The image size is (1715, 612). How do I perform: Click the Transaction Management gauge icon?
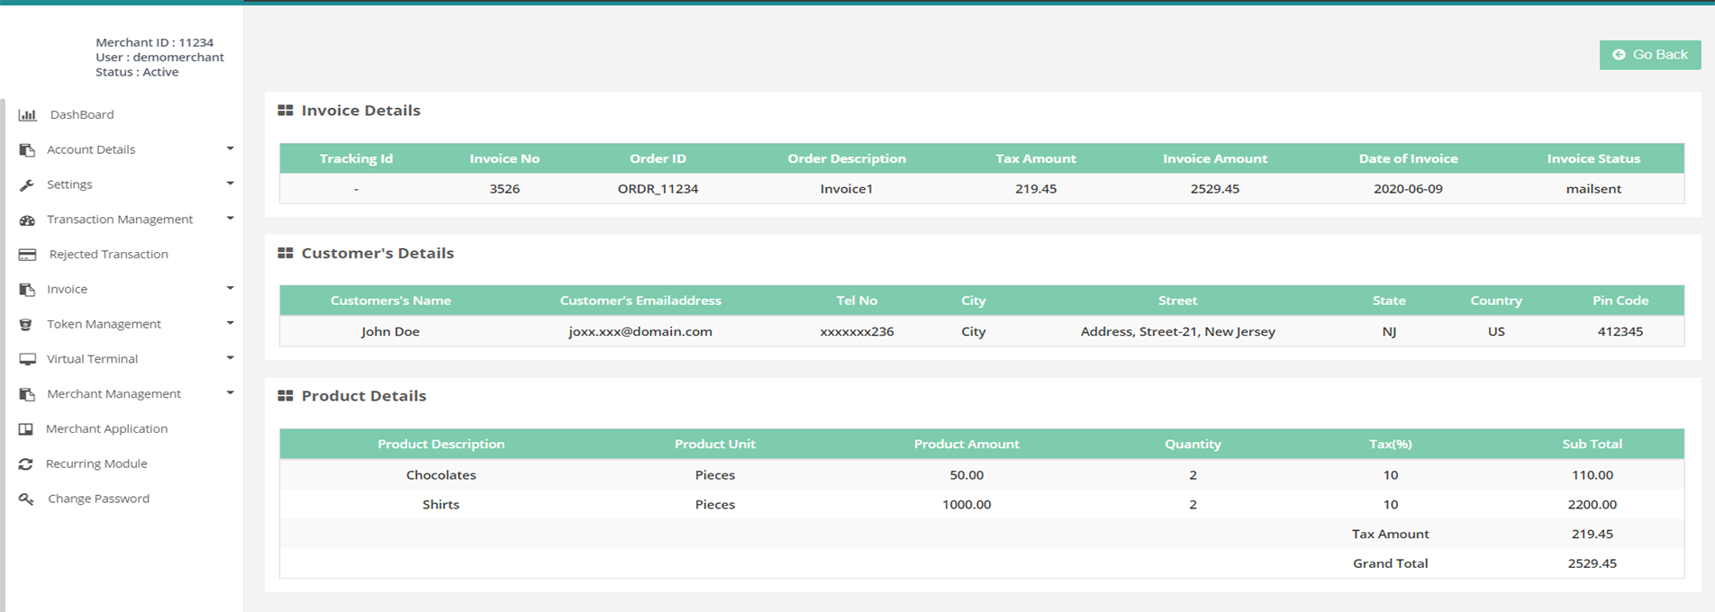point(27,220)
